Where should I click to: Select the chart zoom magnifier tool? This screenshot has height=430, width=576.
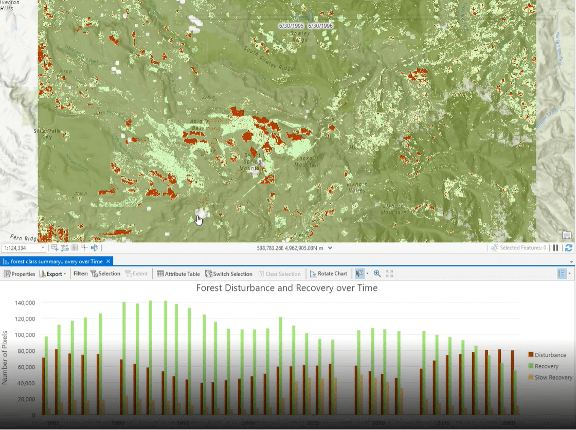377,273
